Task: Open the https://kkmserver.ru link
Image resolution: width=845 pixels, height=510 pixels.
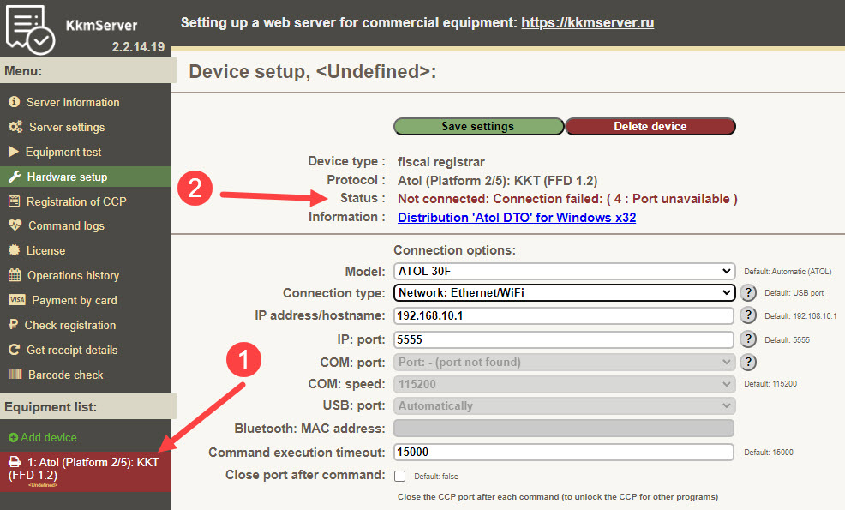Action: point(587,22)
